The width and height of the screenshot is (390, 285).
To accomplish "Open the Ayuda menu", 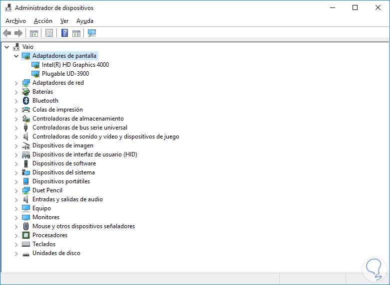I will (85, 21).
